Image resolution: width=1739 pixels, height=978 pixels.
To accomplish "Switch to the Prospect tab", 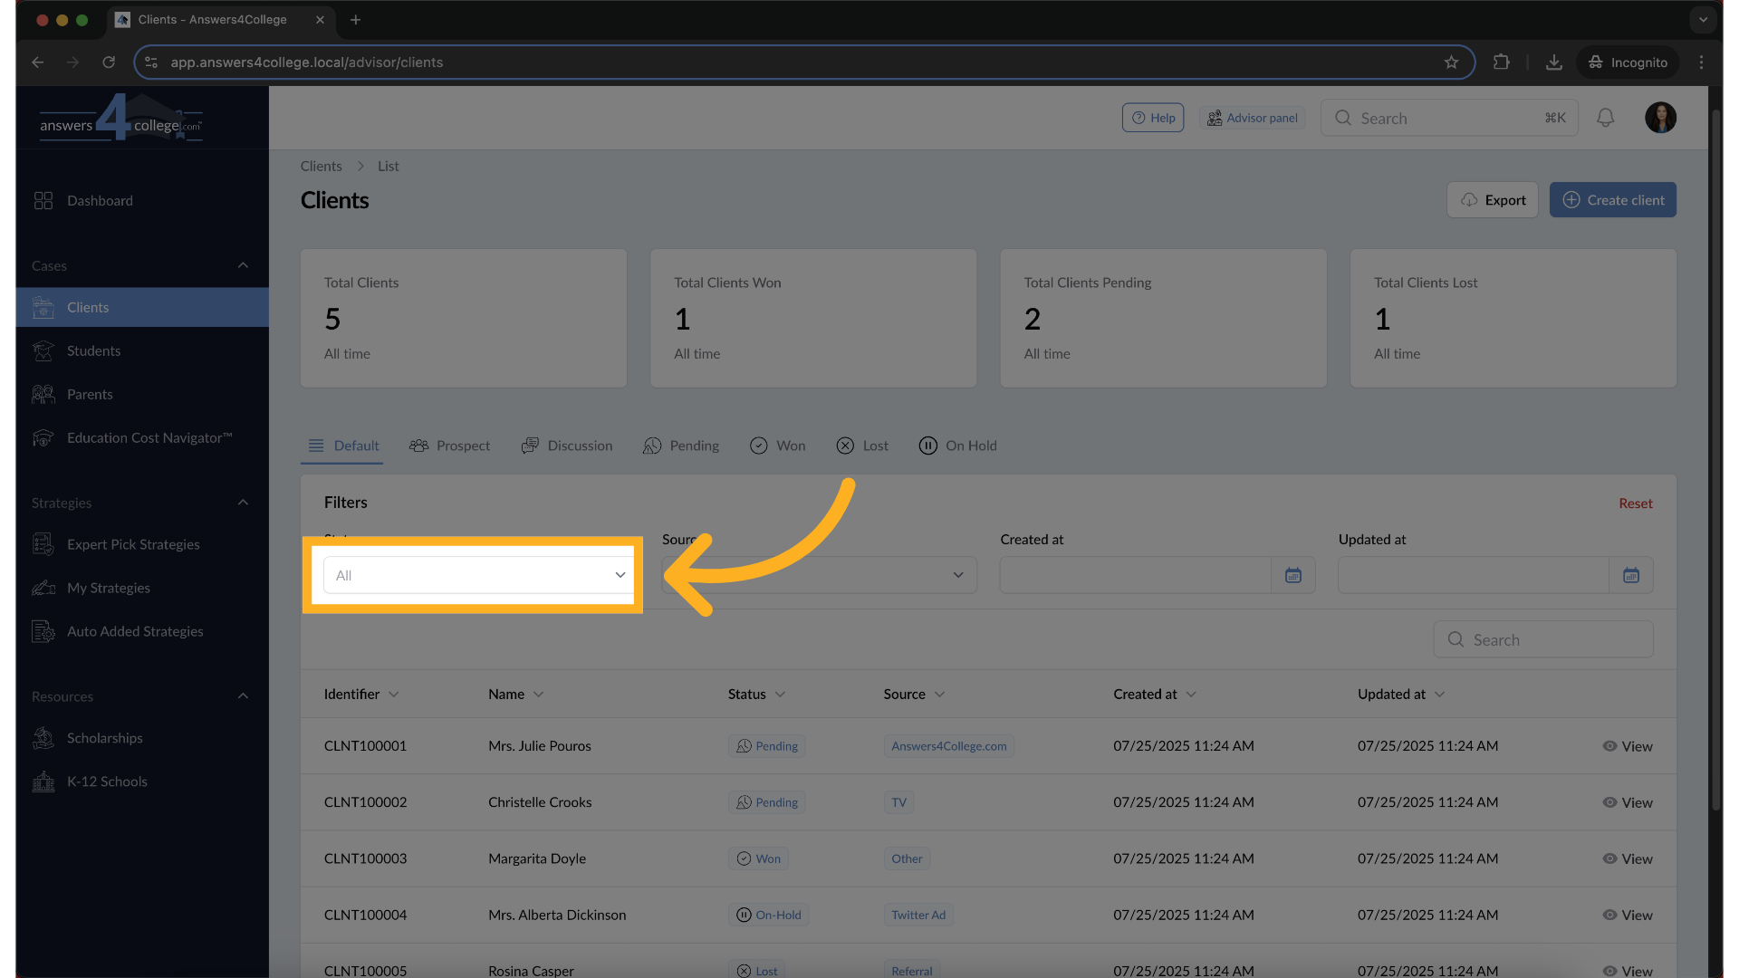I will pyautogui.click(x=450, y=446).
